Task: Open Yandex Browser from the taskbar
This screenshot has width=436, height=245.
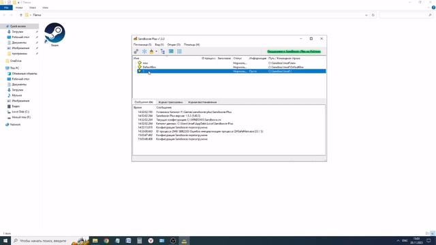Action: 151,240
